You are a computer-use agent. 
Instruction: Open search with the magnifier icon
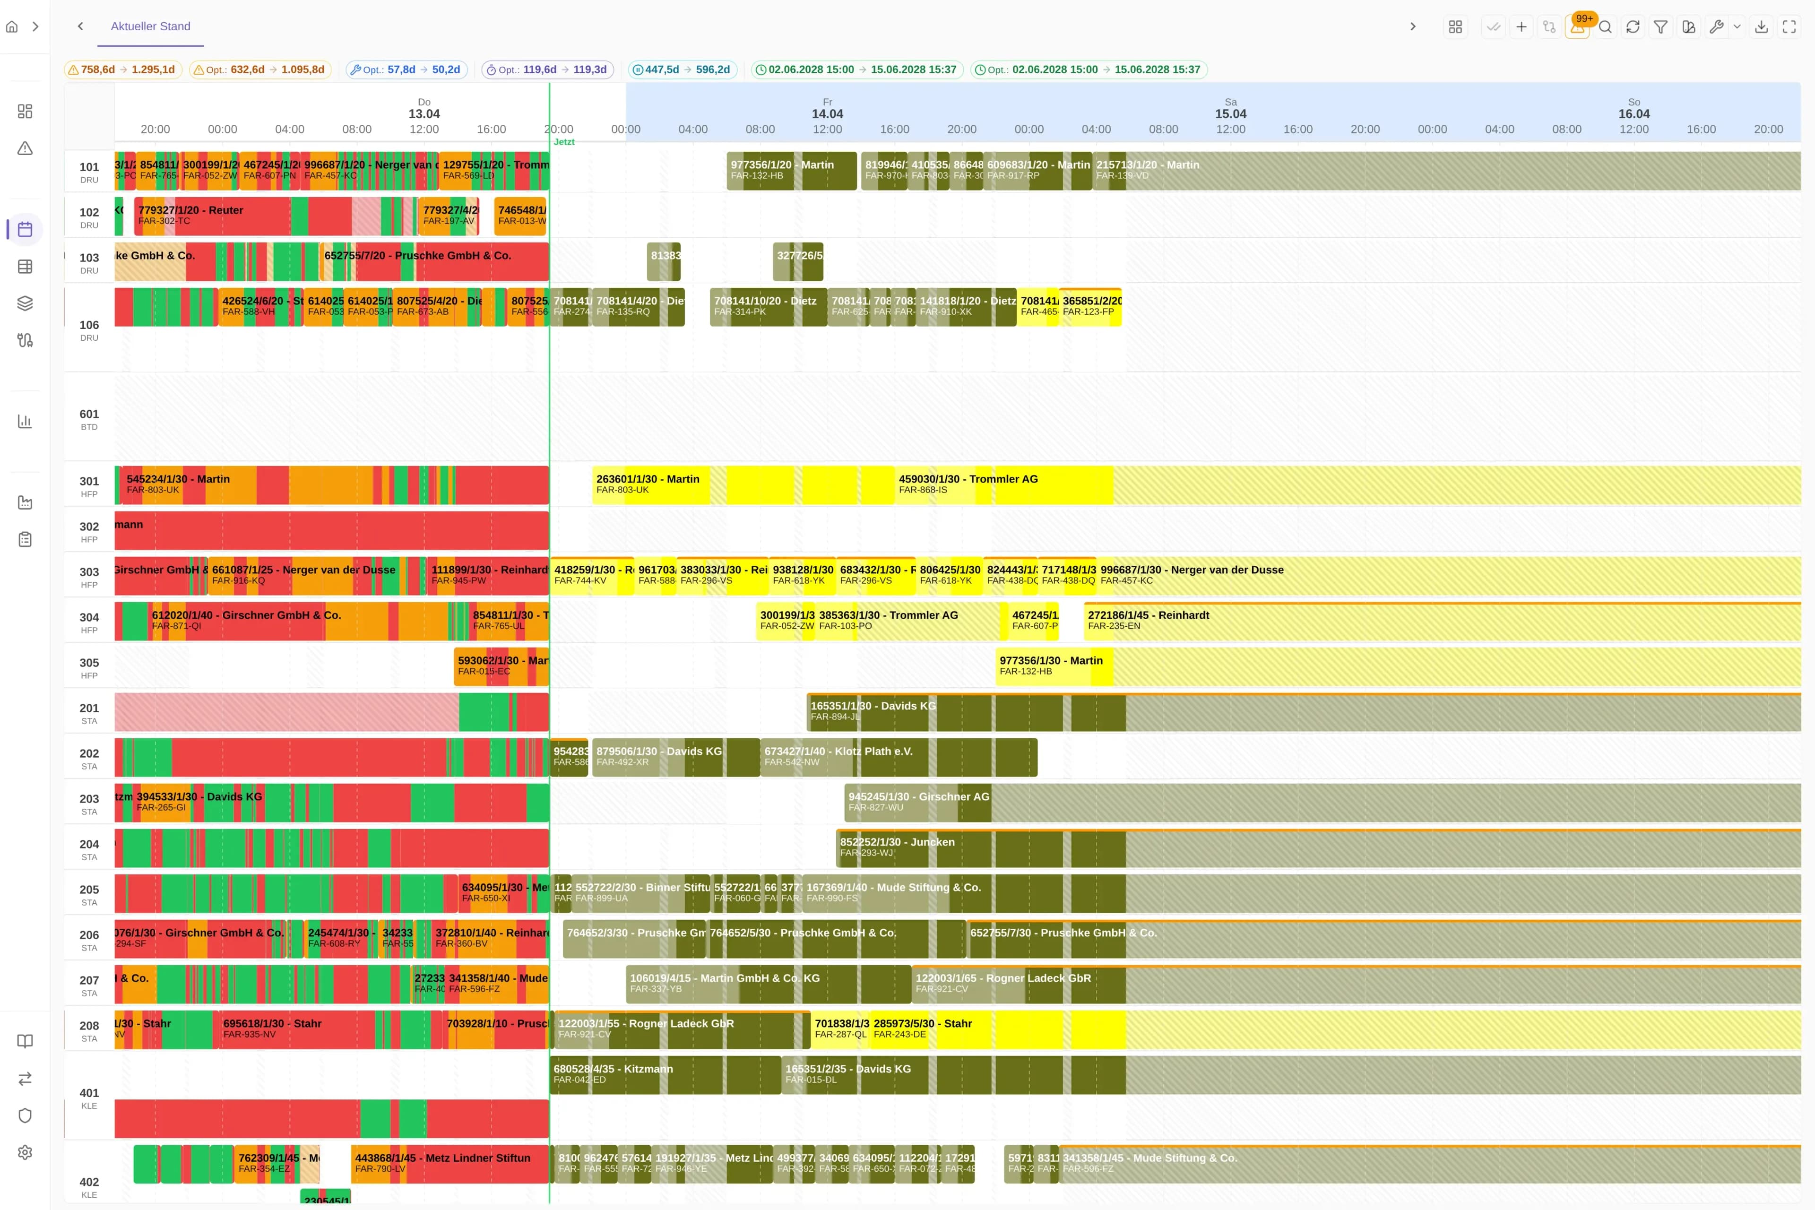1605,27
